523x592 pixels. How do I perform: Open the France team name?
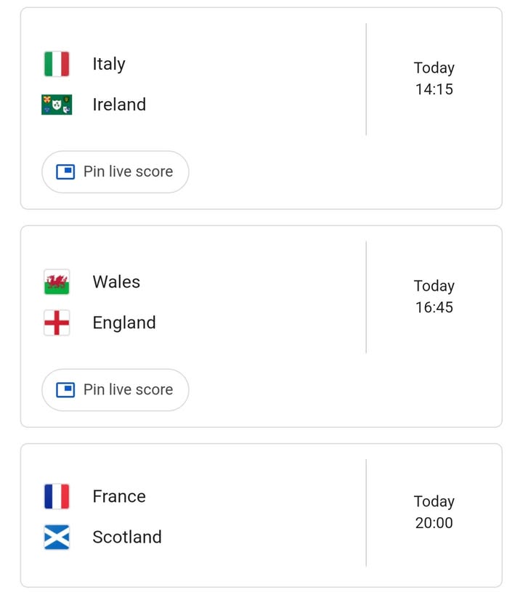tap(119, 496)
